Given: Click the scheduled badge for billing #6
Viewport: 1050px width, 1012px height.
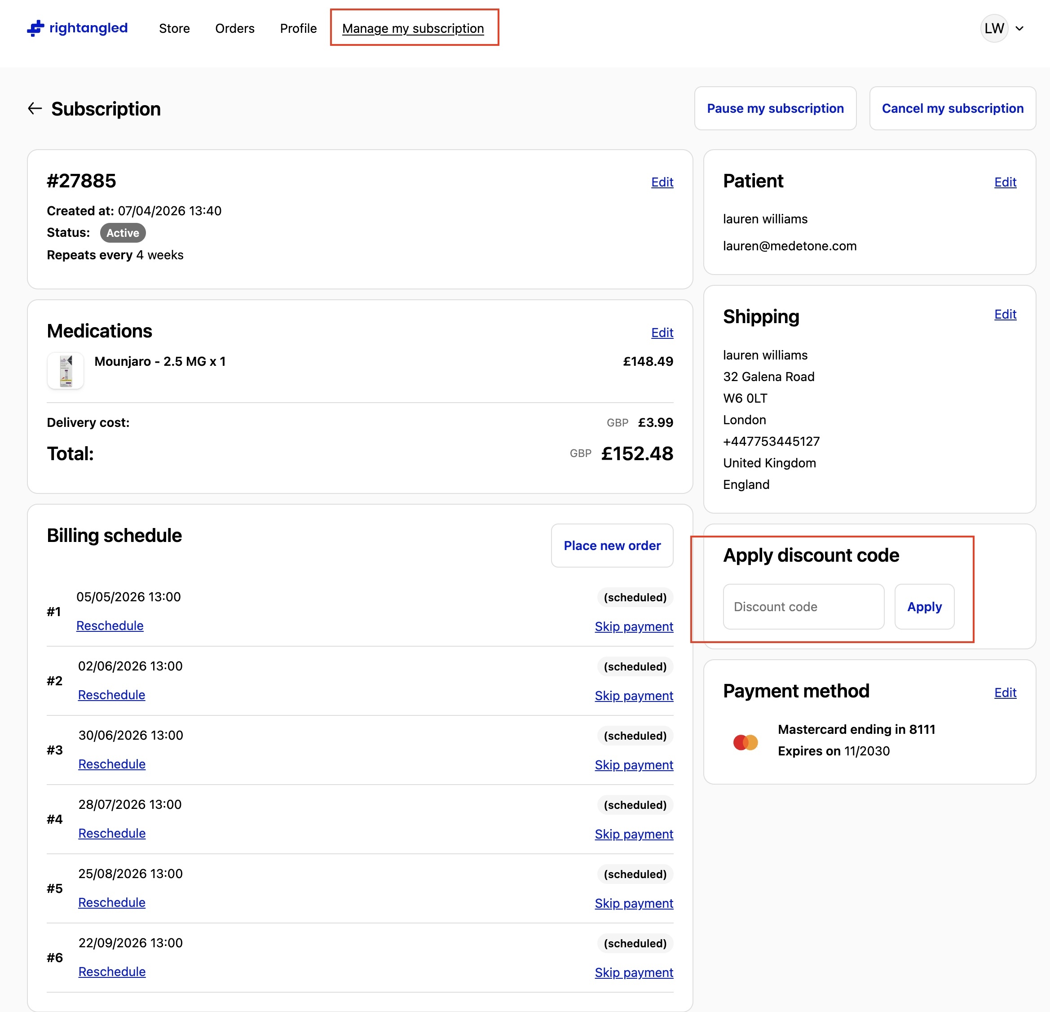Looking at the screenshot, I should tap(635, 943).
